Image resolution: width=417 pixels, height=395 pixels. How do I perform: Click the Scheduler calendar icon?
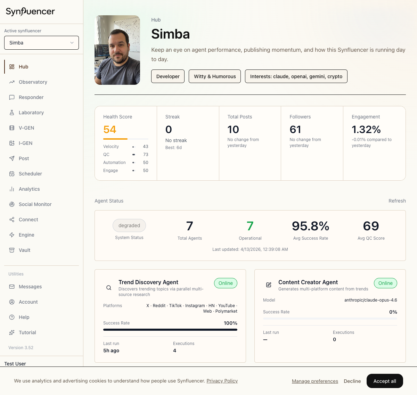click(12, 174)
